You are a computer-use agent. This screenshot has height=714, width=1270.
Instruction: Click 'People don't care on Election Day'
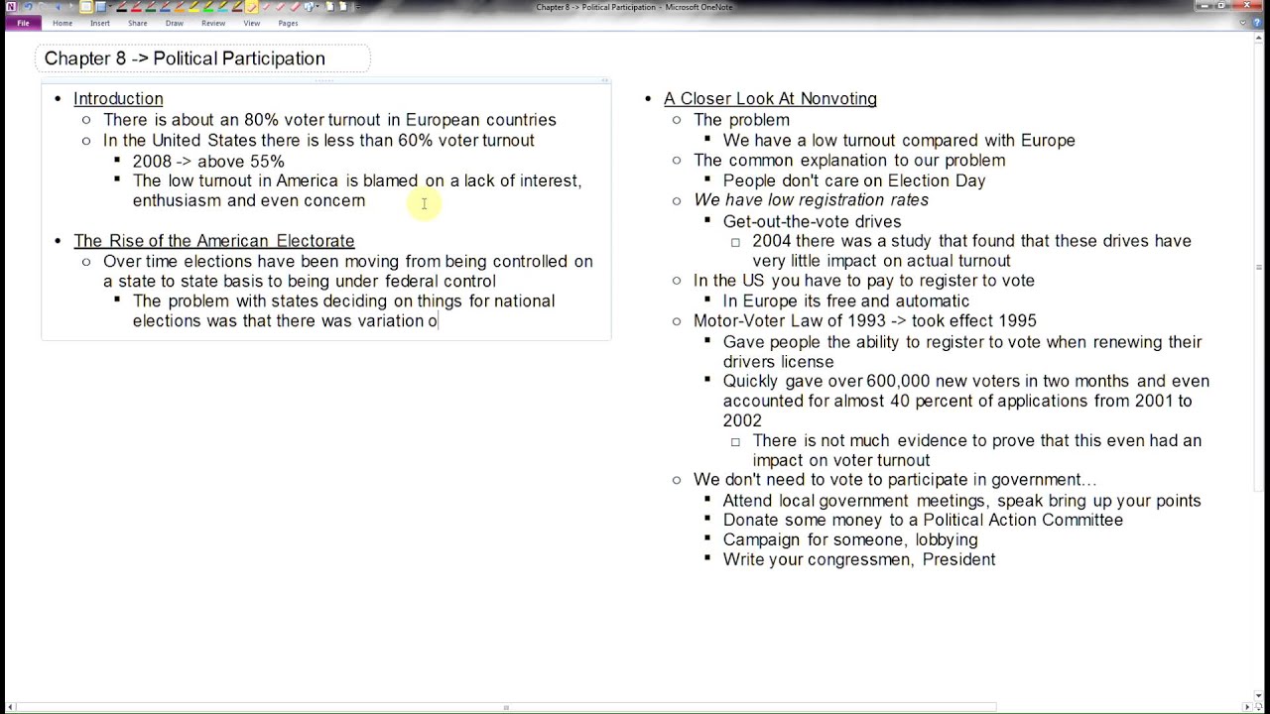(854, 180)
